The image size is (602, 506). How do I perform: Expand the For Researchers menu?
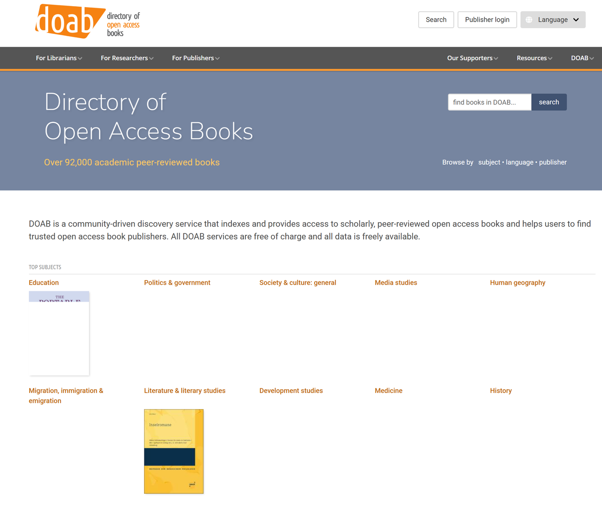coord(127,58)
